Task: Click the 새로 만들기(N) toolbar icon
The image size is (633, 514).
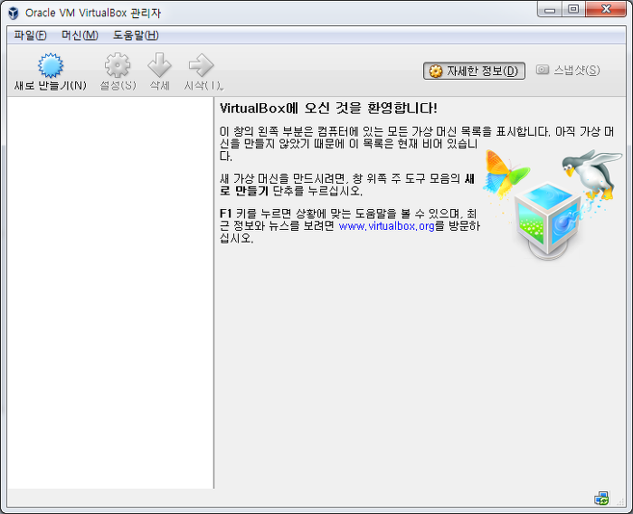Action: pyautogui.click(x=51, y=65)
